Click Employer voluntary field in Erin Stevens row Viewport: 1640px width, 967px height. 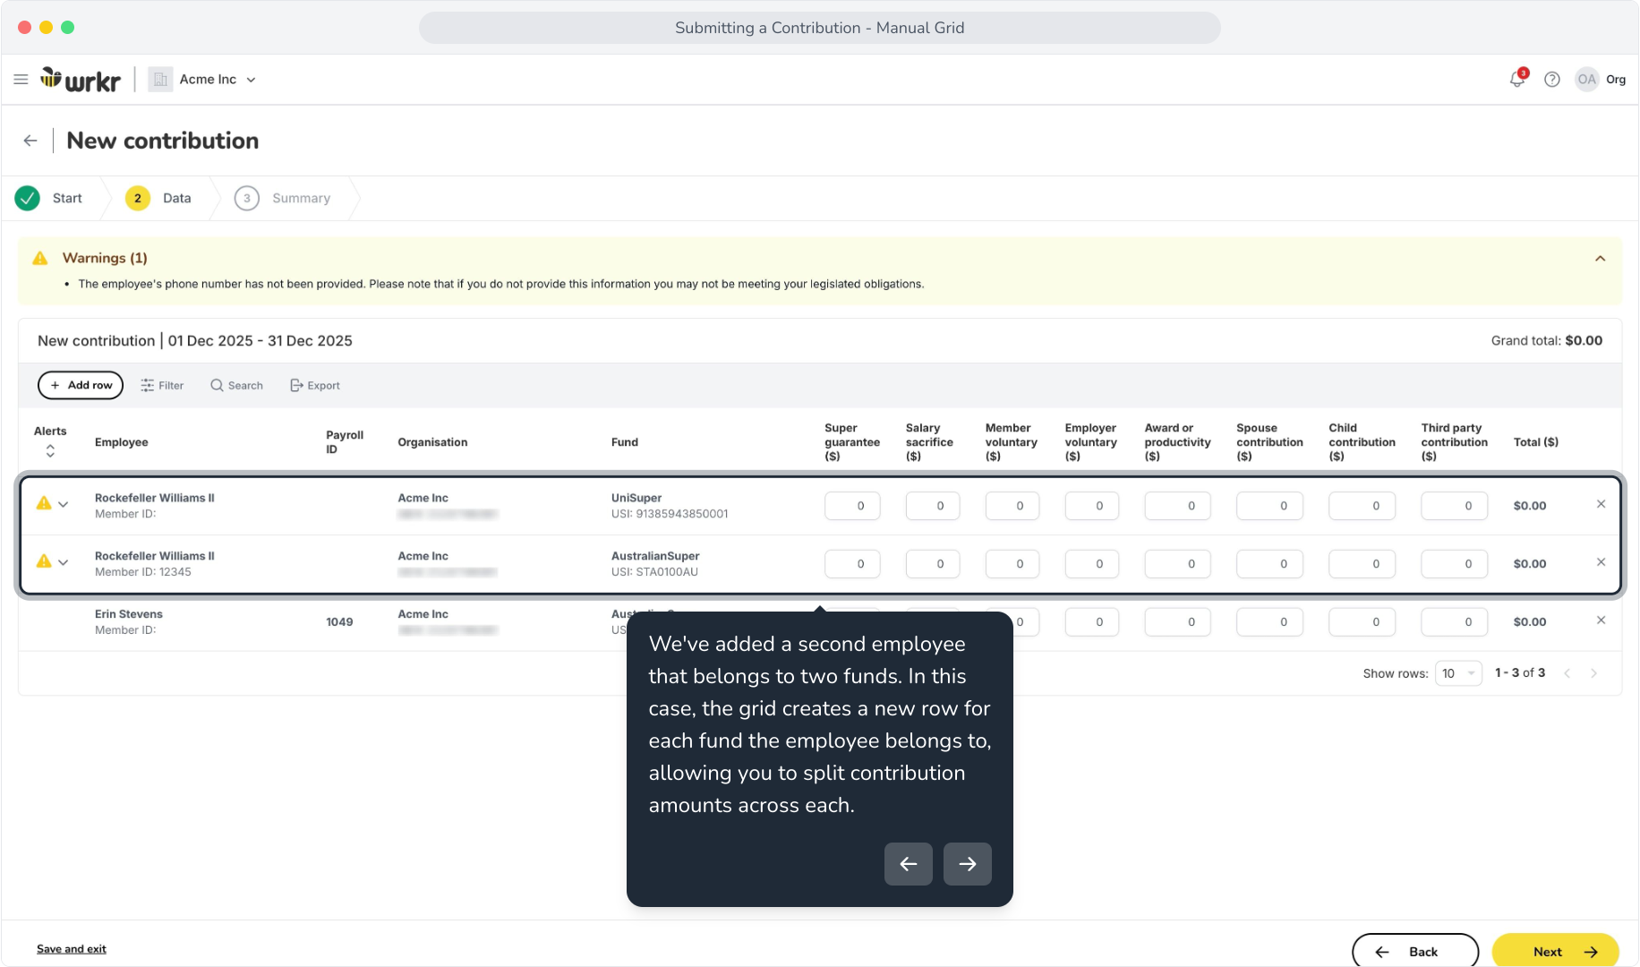coord(1091,622)
